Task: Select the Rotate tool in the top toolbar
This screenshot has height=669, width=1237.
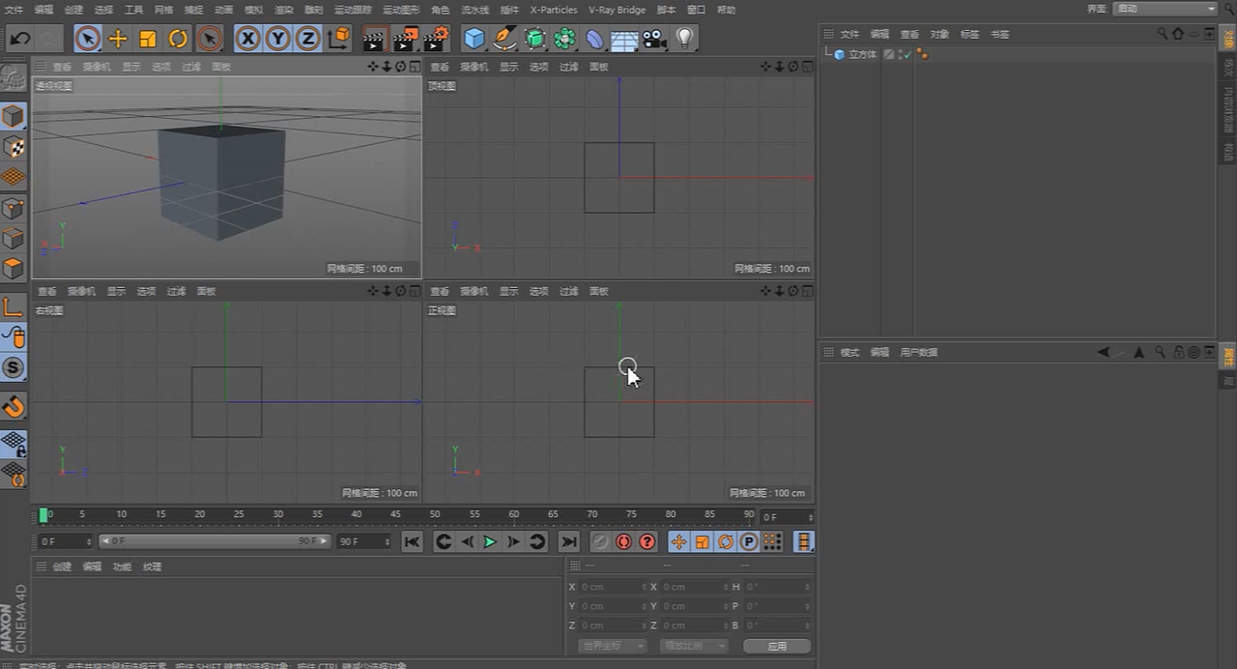Action: [x=179, y=39]
